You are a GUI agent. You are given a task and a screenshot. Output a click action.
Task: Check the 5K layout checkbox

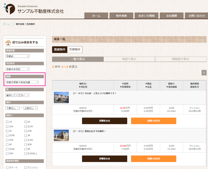[26, 149]
